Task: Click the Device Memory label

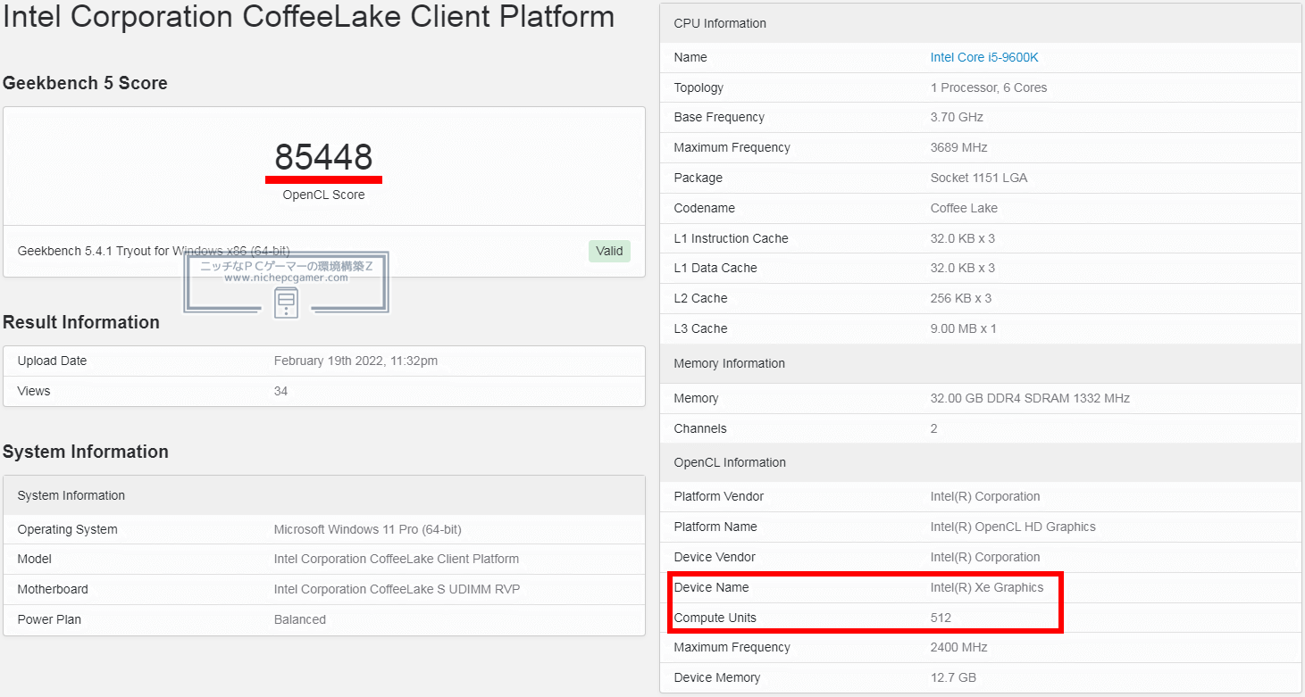Action: click(716, 677)
